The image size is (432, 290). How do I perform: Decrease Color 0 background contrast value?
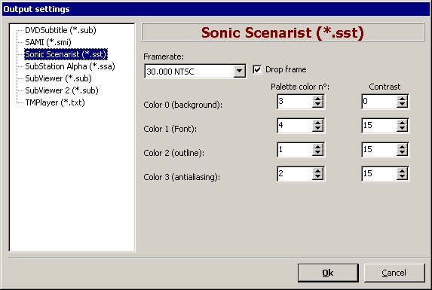(403, 105)
